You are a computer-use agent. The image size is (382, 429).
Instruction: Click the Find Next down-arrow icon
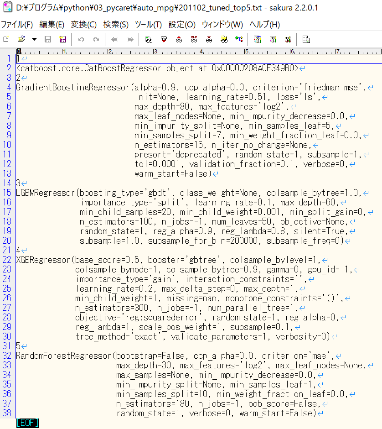(164, 39)
